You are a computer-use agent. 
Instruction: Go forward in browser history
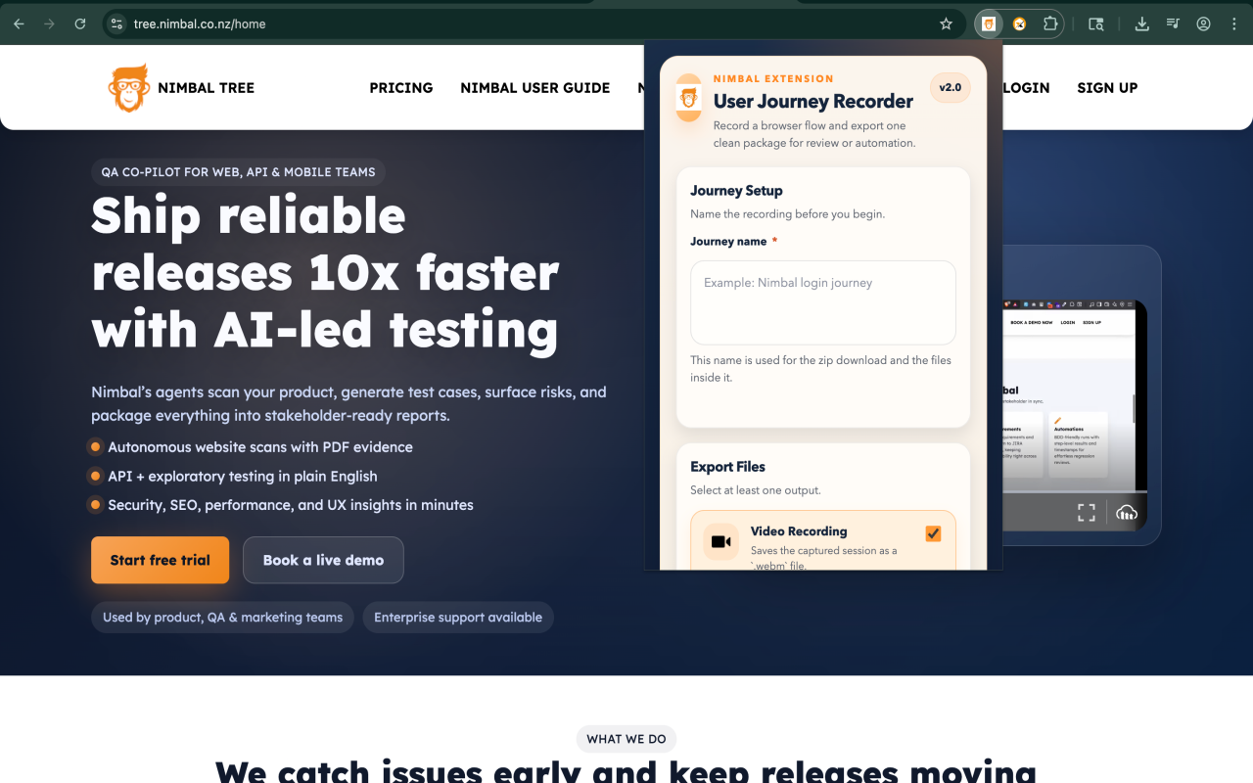(x=49, y=24)
